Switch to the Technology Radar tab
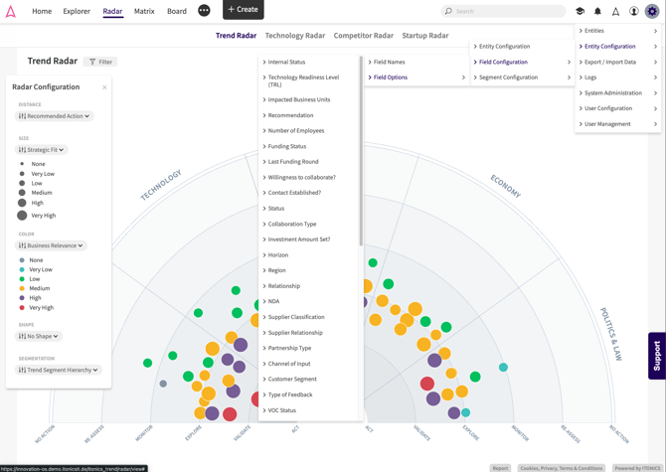The image size is (666, 472). [x=295, y=36]
